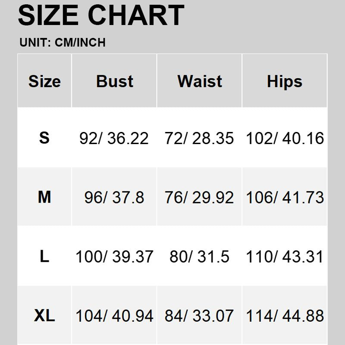Click the M size row label
This screenshot has height=345, width=345.
coord(44,197)
